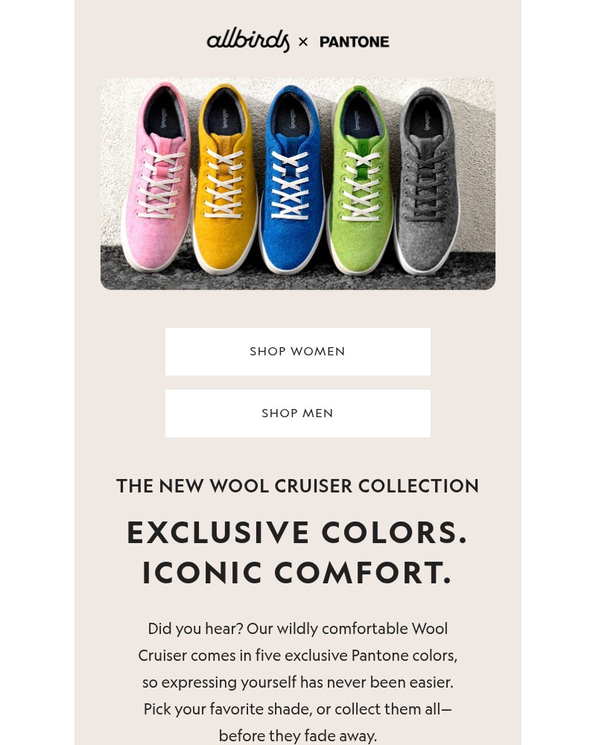Click the allbirds script logo

(247, 40)
